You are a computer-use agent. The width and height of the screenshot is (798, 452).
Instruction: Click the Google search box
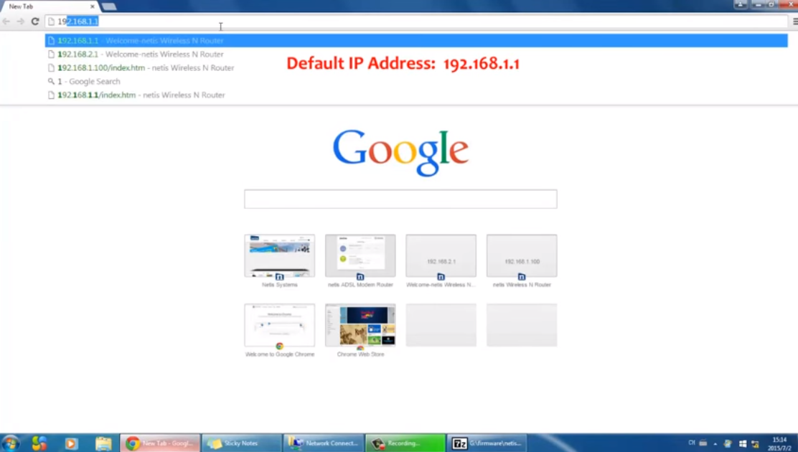point(400,199)
